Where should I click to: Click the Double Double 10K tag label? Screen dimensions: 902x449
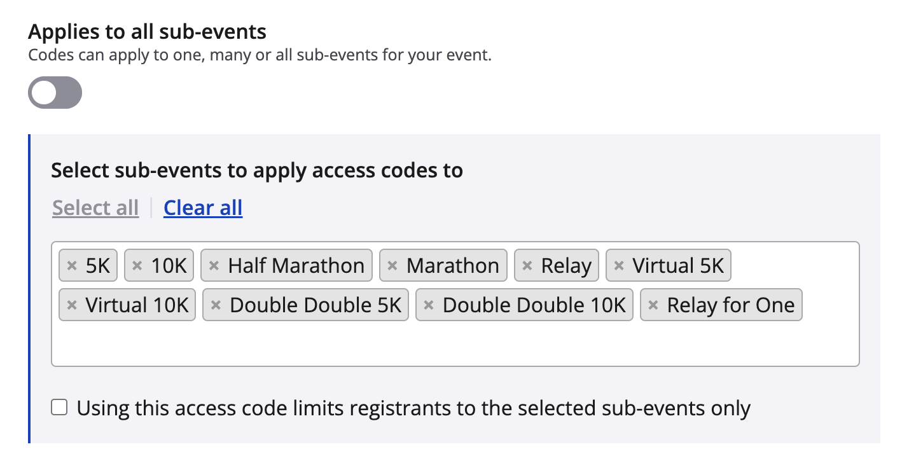[x=534, y=305]
